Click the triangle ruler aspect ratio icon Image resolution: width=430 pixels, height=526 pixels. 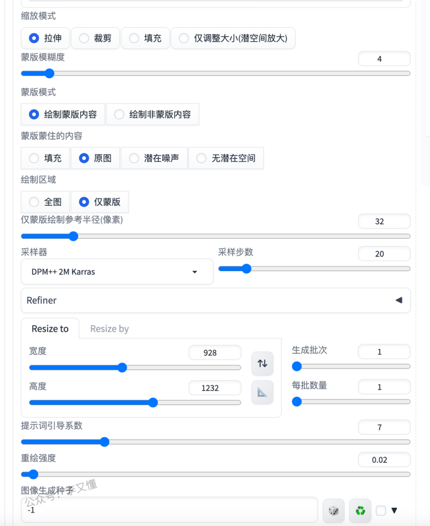[263, 392]
